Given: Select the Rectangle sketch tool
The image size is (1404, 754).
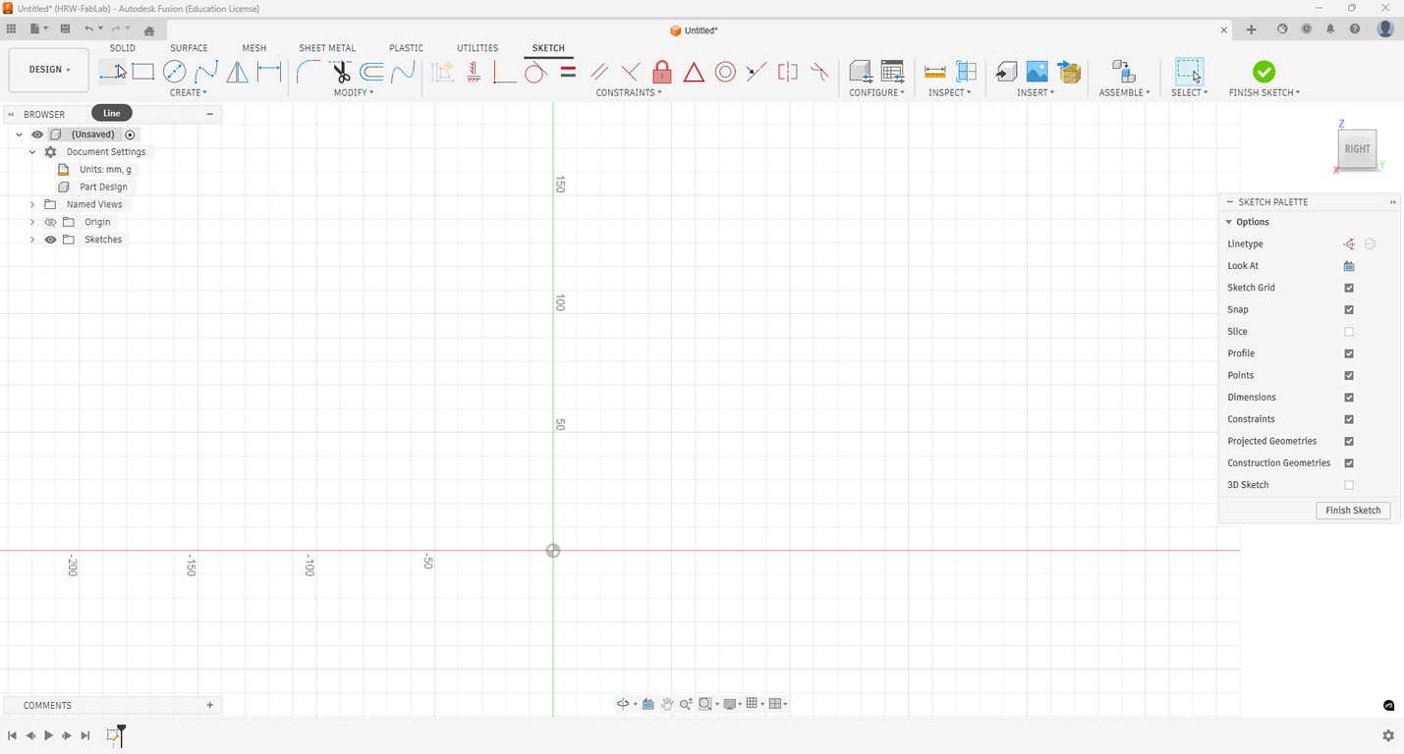Looking at the screenshot, I should (143, 72).
